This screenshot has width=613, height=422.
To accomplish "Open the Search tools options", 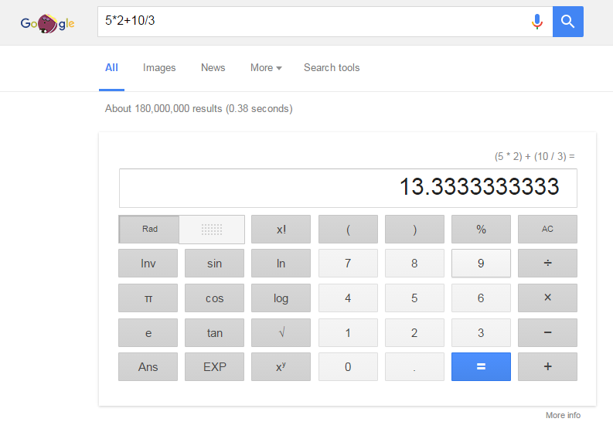I will click(x=332, y=68).
